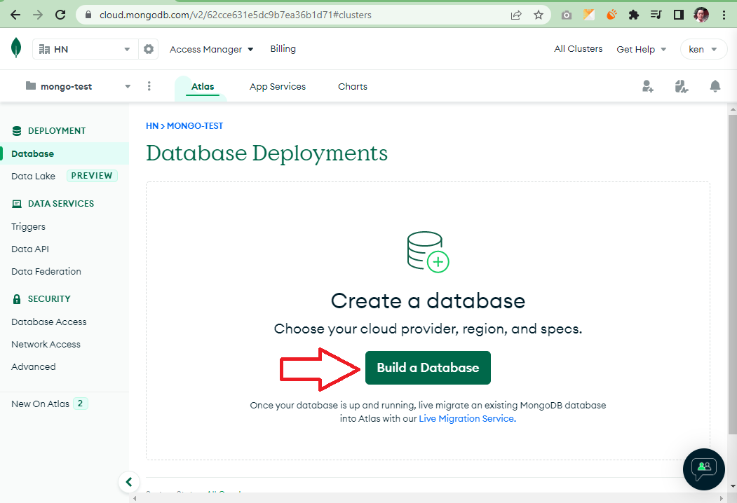The height and width of the screenshot is (503, 737).
Task: Open organization settings gear
Action: pos(147,49)
